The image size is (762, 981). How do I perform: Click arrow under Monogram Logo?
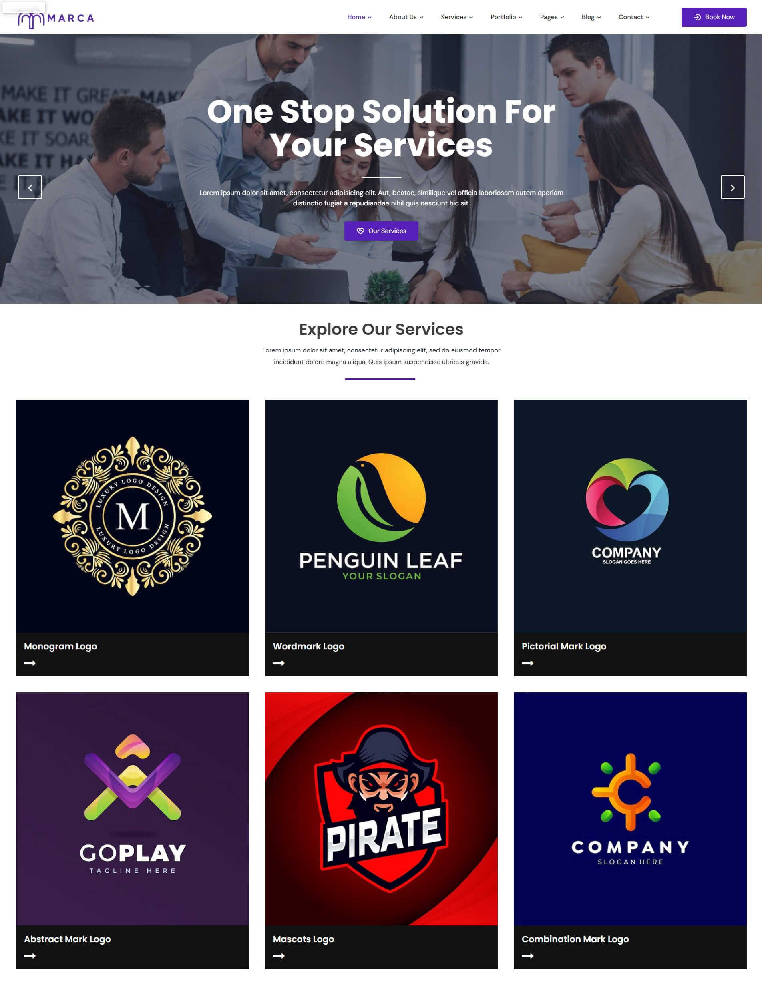pos(30,663)
